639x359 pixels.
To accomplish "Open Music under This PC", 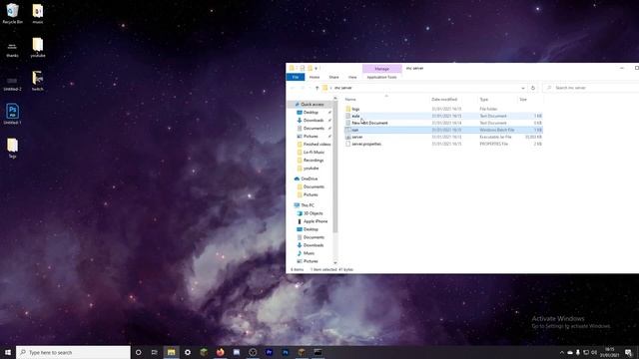I will pos(306,253).
